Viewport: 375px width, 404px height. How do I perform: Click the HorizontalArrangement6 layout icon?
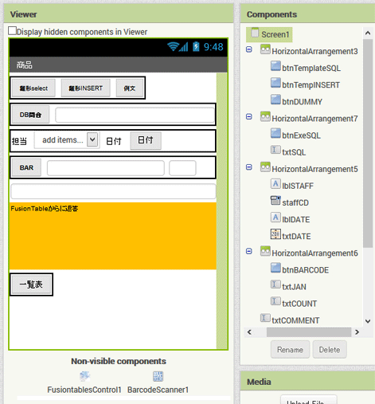pyautogui.click(x=265, y=252)
